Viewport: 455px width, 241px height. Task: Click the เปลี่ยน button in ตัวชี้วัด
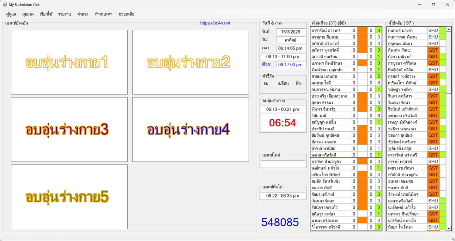coord(283,83)
